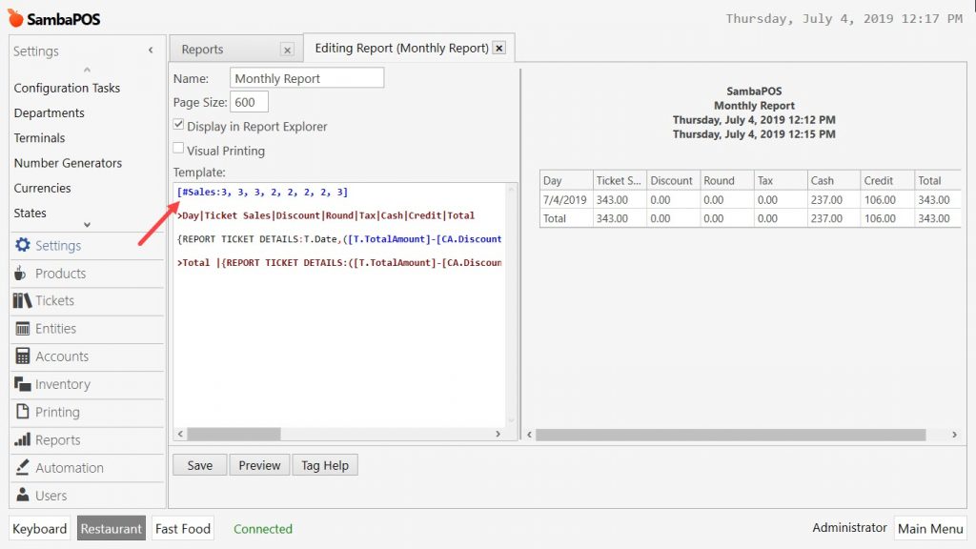The height and width of the screenshot is (549, 976).
Task: Open Tag Help
Action: (325, 465)
